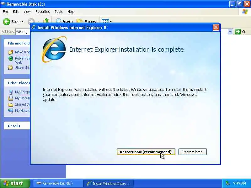Click the Windows flag logo in menu bar
The image size is (251, 188).
tap(245, 12)
